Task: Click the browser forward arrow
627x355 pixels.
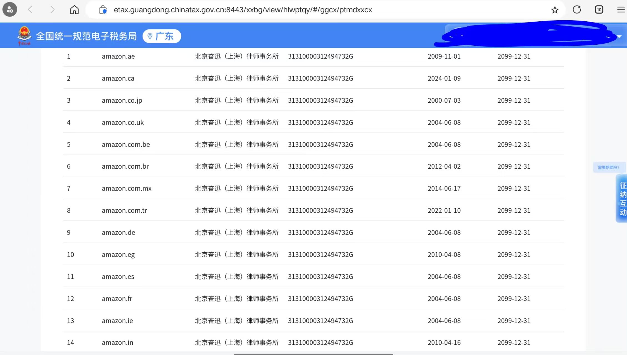Action: (52, 9)
